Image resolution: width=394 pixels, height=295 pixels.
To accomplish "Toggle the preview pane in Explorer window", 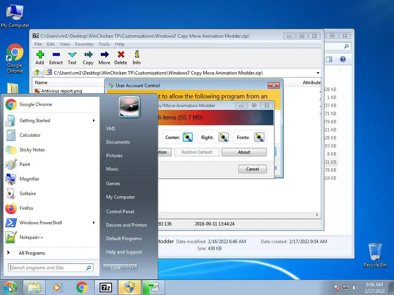I will pyautogui.click(x=329, y=59).
